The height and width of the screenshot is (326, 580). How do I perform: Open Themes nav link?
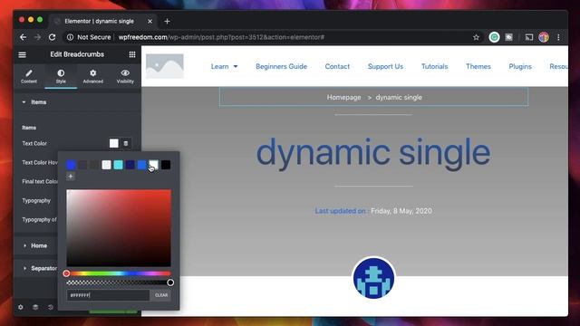[478, 66]
